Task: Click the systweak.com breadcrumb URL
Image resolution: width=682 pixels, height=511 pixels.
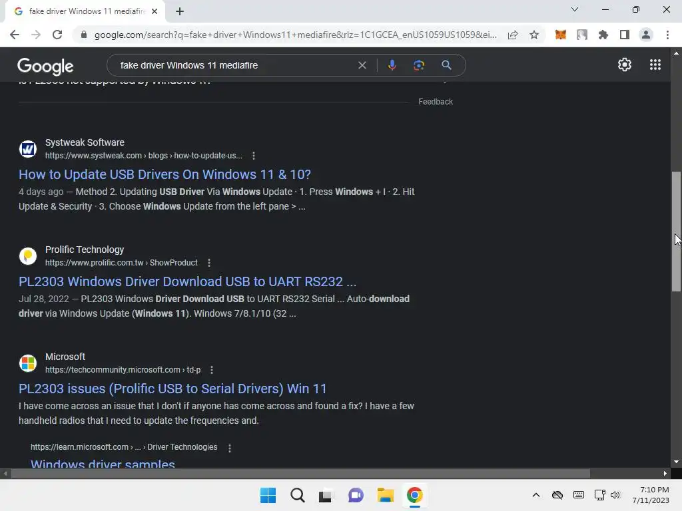Action: 144,156
